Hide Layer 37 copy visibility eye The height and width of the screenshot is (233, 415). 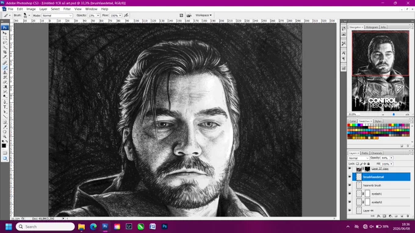coord(350,169)
